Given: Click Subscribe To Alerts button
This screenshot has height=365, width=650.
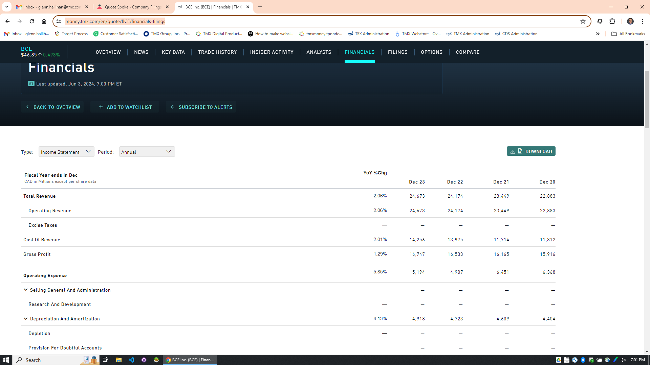Looking at the screenshot, I should tap(201, 107).
